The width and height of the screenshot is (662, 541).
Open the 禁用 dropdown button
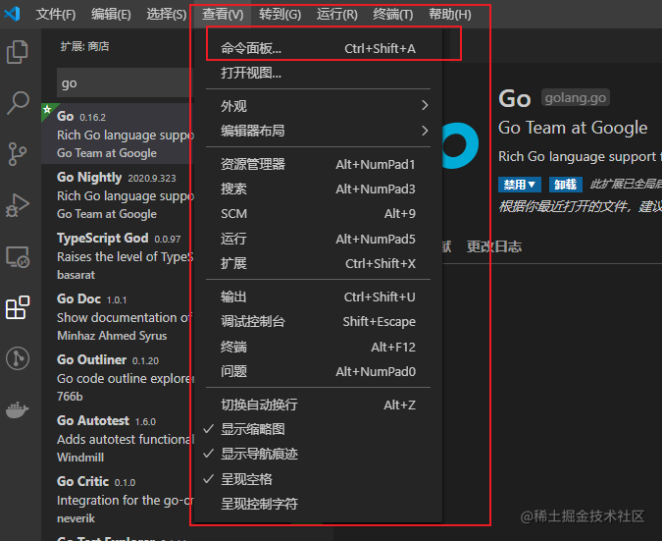click(520, 185)
